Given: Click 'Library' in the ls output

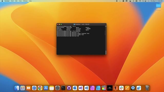Looking at the screenshot, I should pyautogui.click(x=69, y=29).
